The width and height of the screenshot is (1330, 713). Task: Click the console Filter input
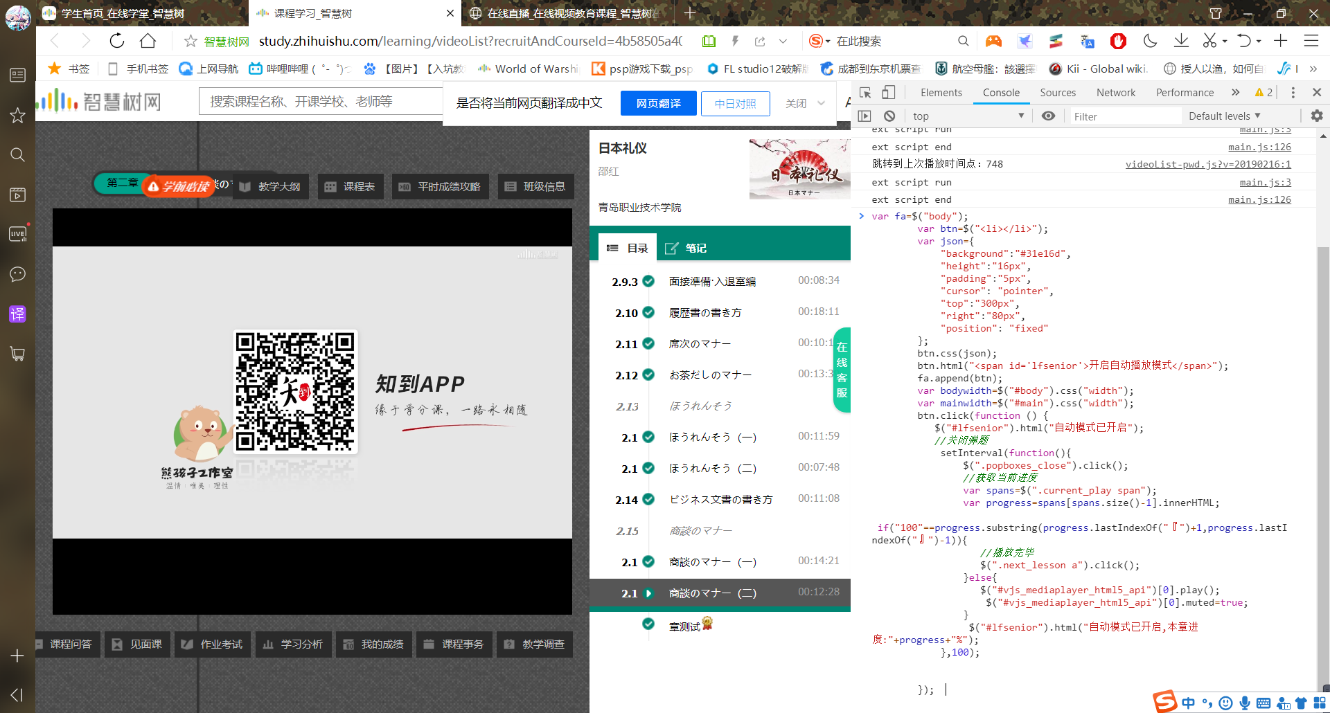point(1126,116)
